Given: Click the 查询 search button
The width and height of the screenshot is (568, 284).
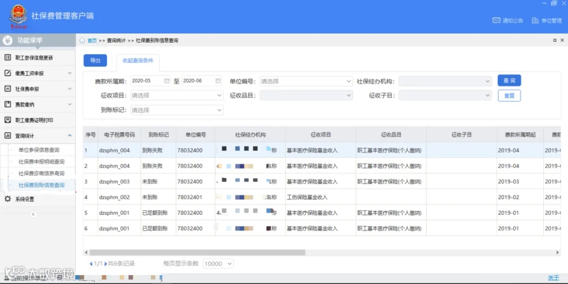Looking at the screenshot, I should click(x=509, y=80).
